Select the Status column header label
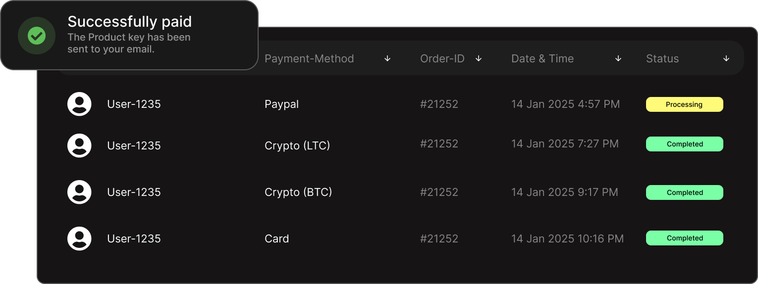Viewport: 758px width, 284px height. (x=662, y=58)
